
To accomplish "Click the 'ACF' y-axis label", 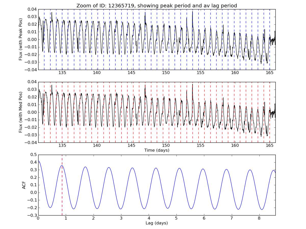I will tap(24, 185).
